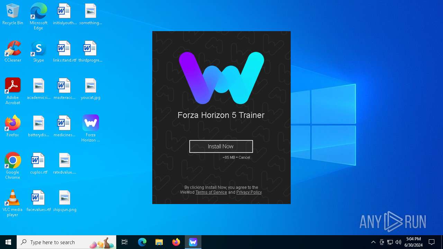Open the clock and calendar flyout

click(414, 242)
